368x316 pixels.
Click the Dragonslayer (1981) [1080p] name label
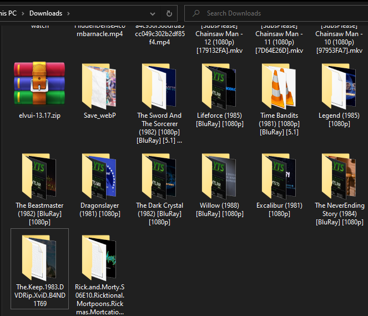click(100, 210)
